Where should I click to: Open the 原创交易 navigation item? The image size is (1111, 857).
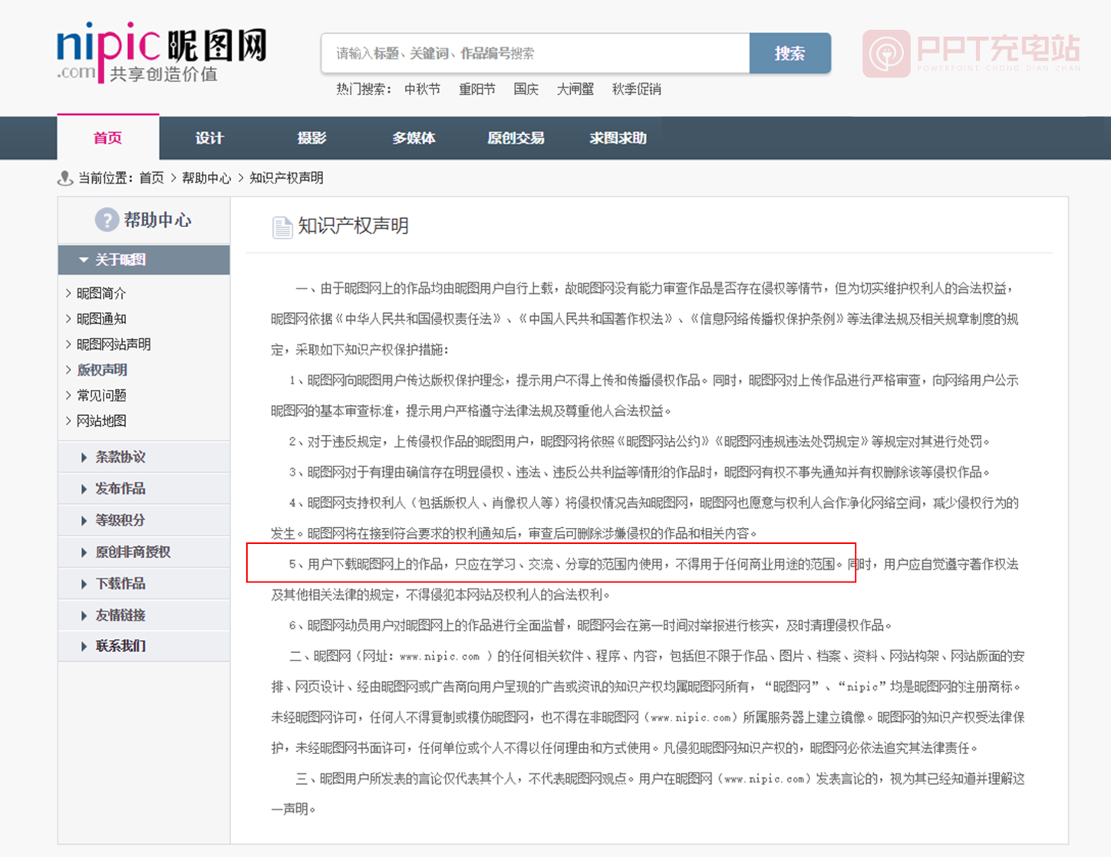[x=516, y=138]
